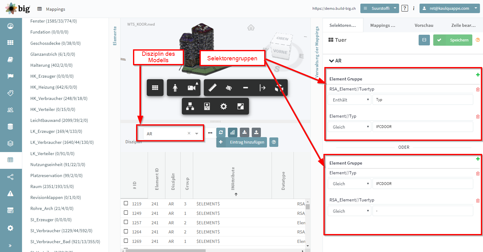Toggle fullscreen viewer mode

(240, 106)
